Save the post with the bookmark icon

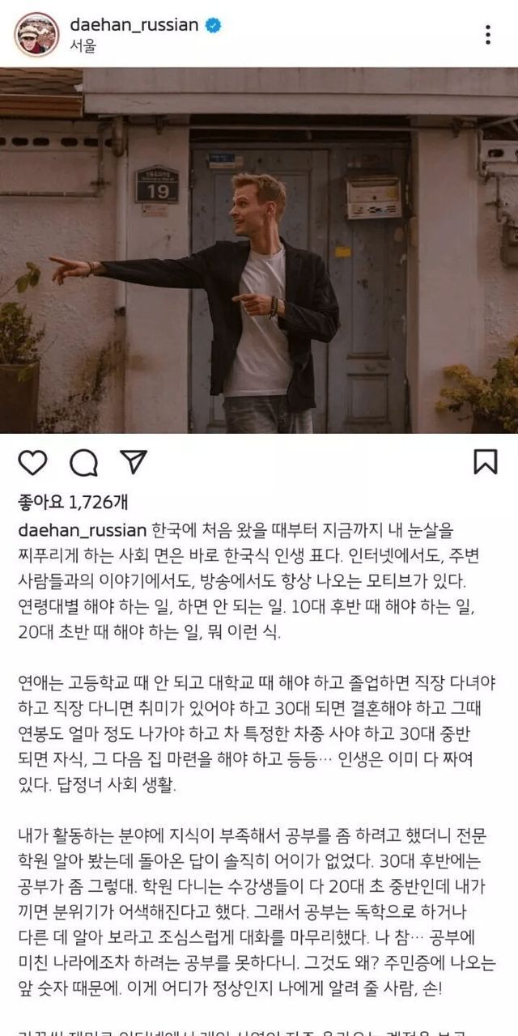click(486, 462)
